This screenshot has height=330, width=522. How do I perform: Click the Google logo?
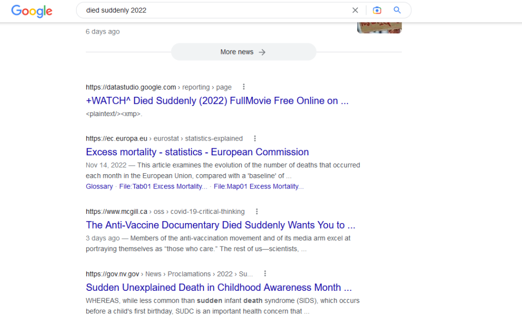coord(32,11)
